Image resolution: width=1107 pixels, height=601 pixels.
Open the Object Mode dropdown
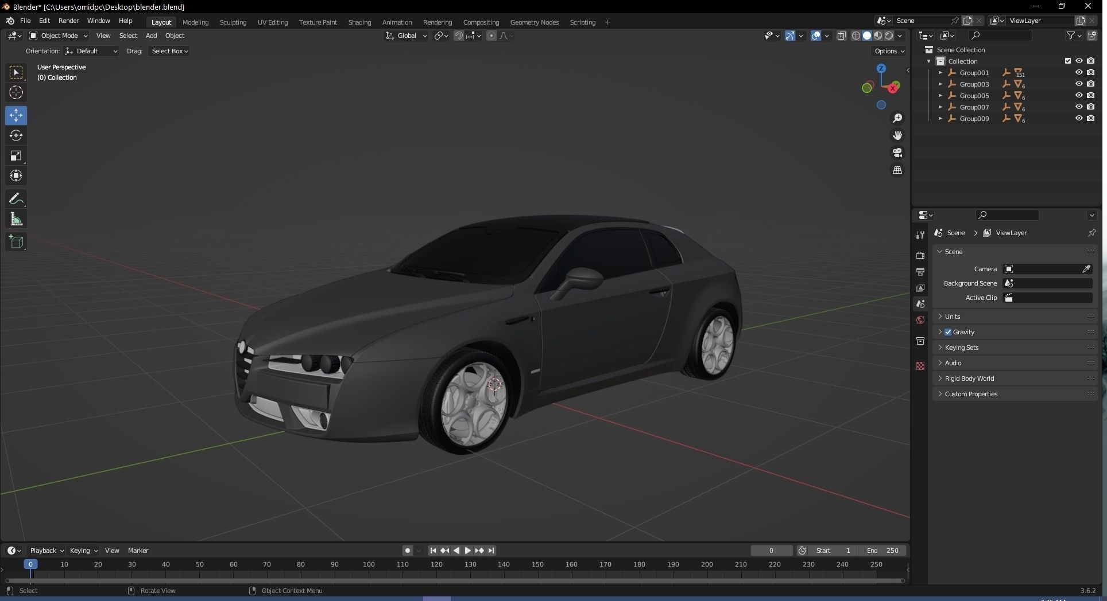[58, 36]
